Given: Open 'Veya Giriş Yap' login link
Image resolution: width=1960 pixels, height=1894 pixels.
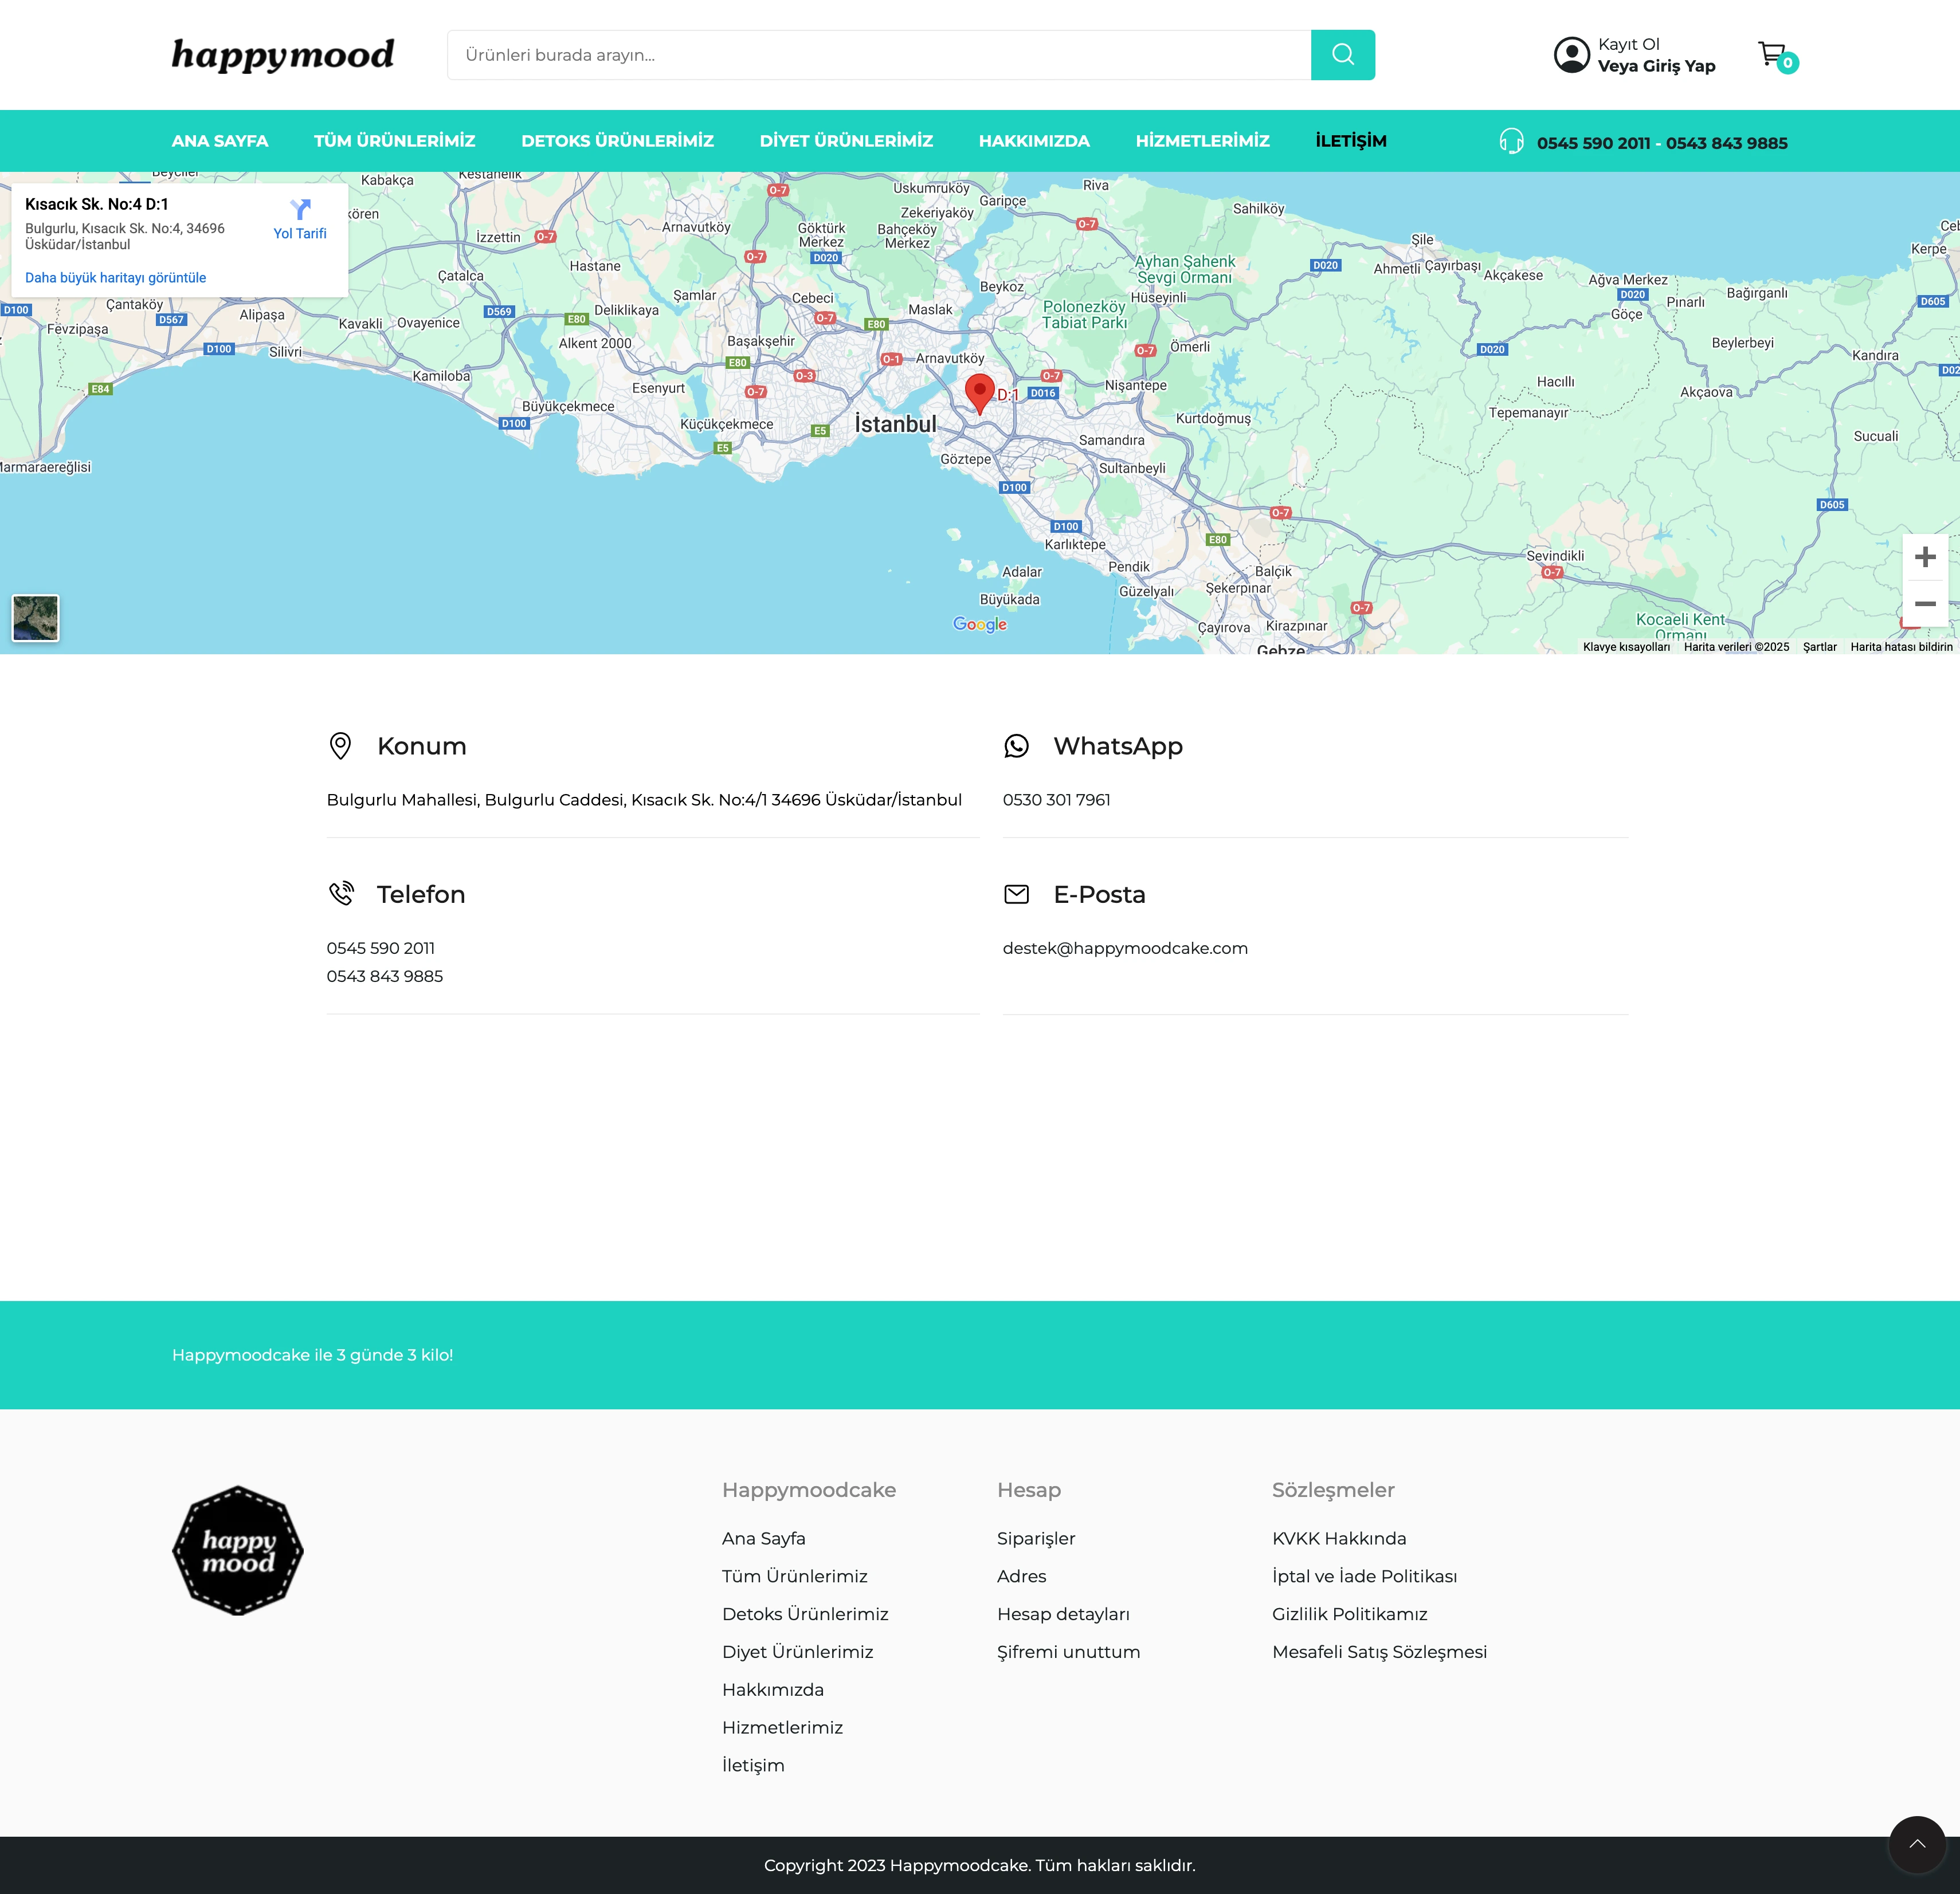Looking at the screenshot, I should pyautogui.click(x=1656, y=66).
